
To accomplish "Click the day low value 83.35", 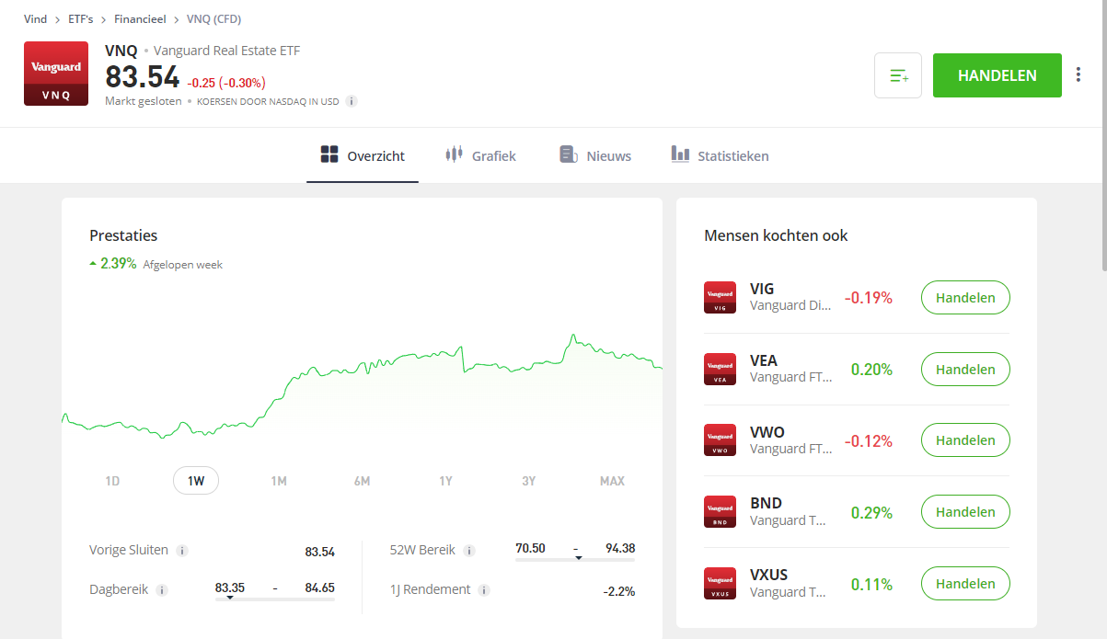I will tap(230, 588).
